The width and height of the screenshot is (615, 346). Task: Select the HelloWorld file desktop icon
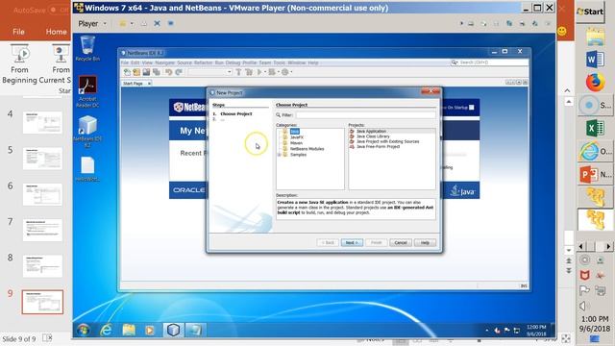point(87,169)
